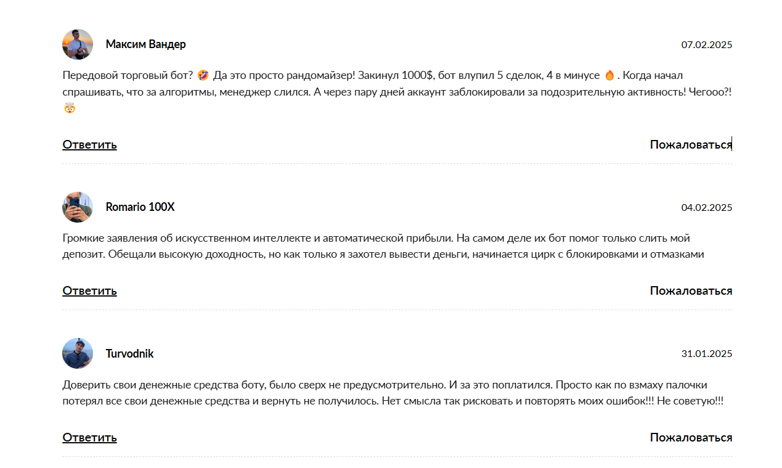This screenshot has height=468, width=782.
Task: Click Turvodnik's profile avatar
Action: tap(78, 353)
